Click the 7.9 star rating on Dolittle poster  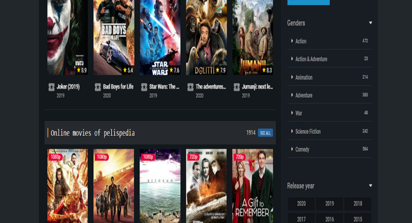(220, 70)
